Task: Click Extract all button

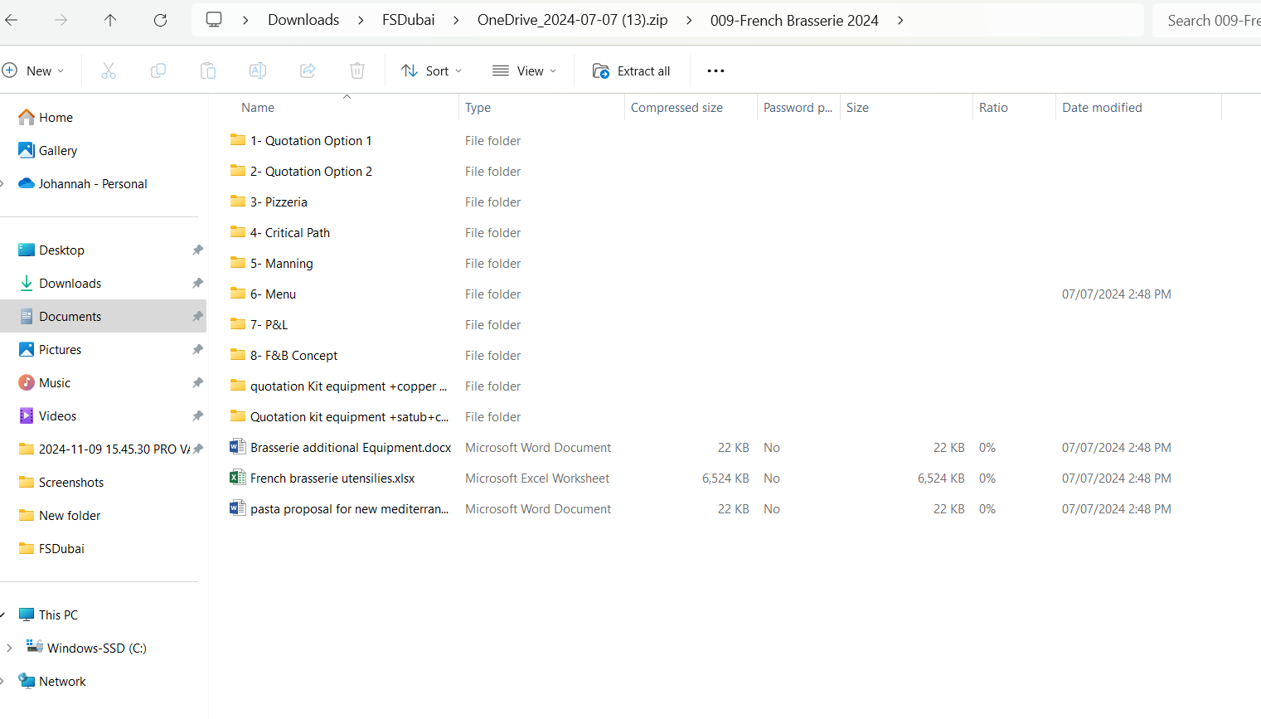Action: 632,71
